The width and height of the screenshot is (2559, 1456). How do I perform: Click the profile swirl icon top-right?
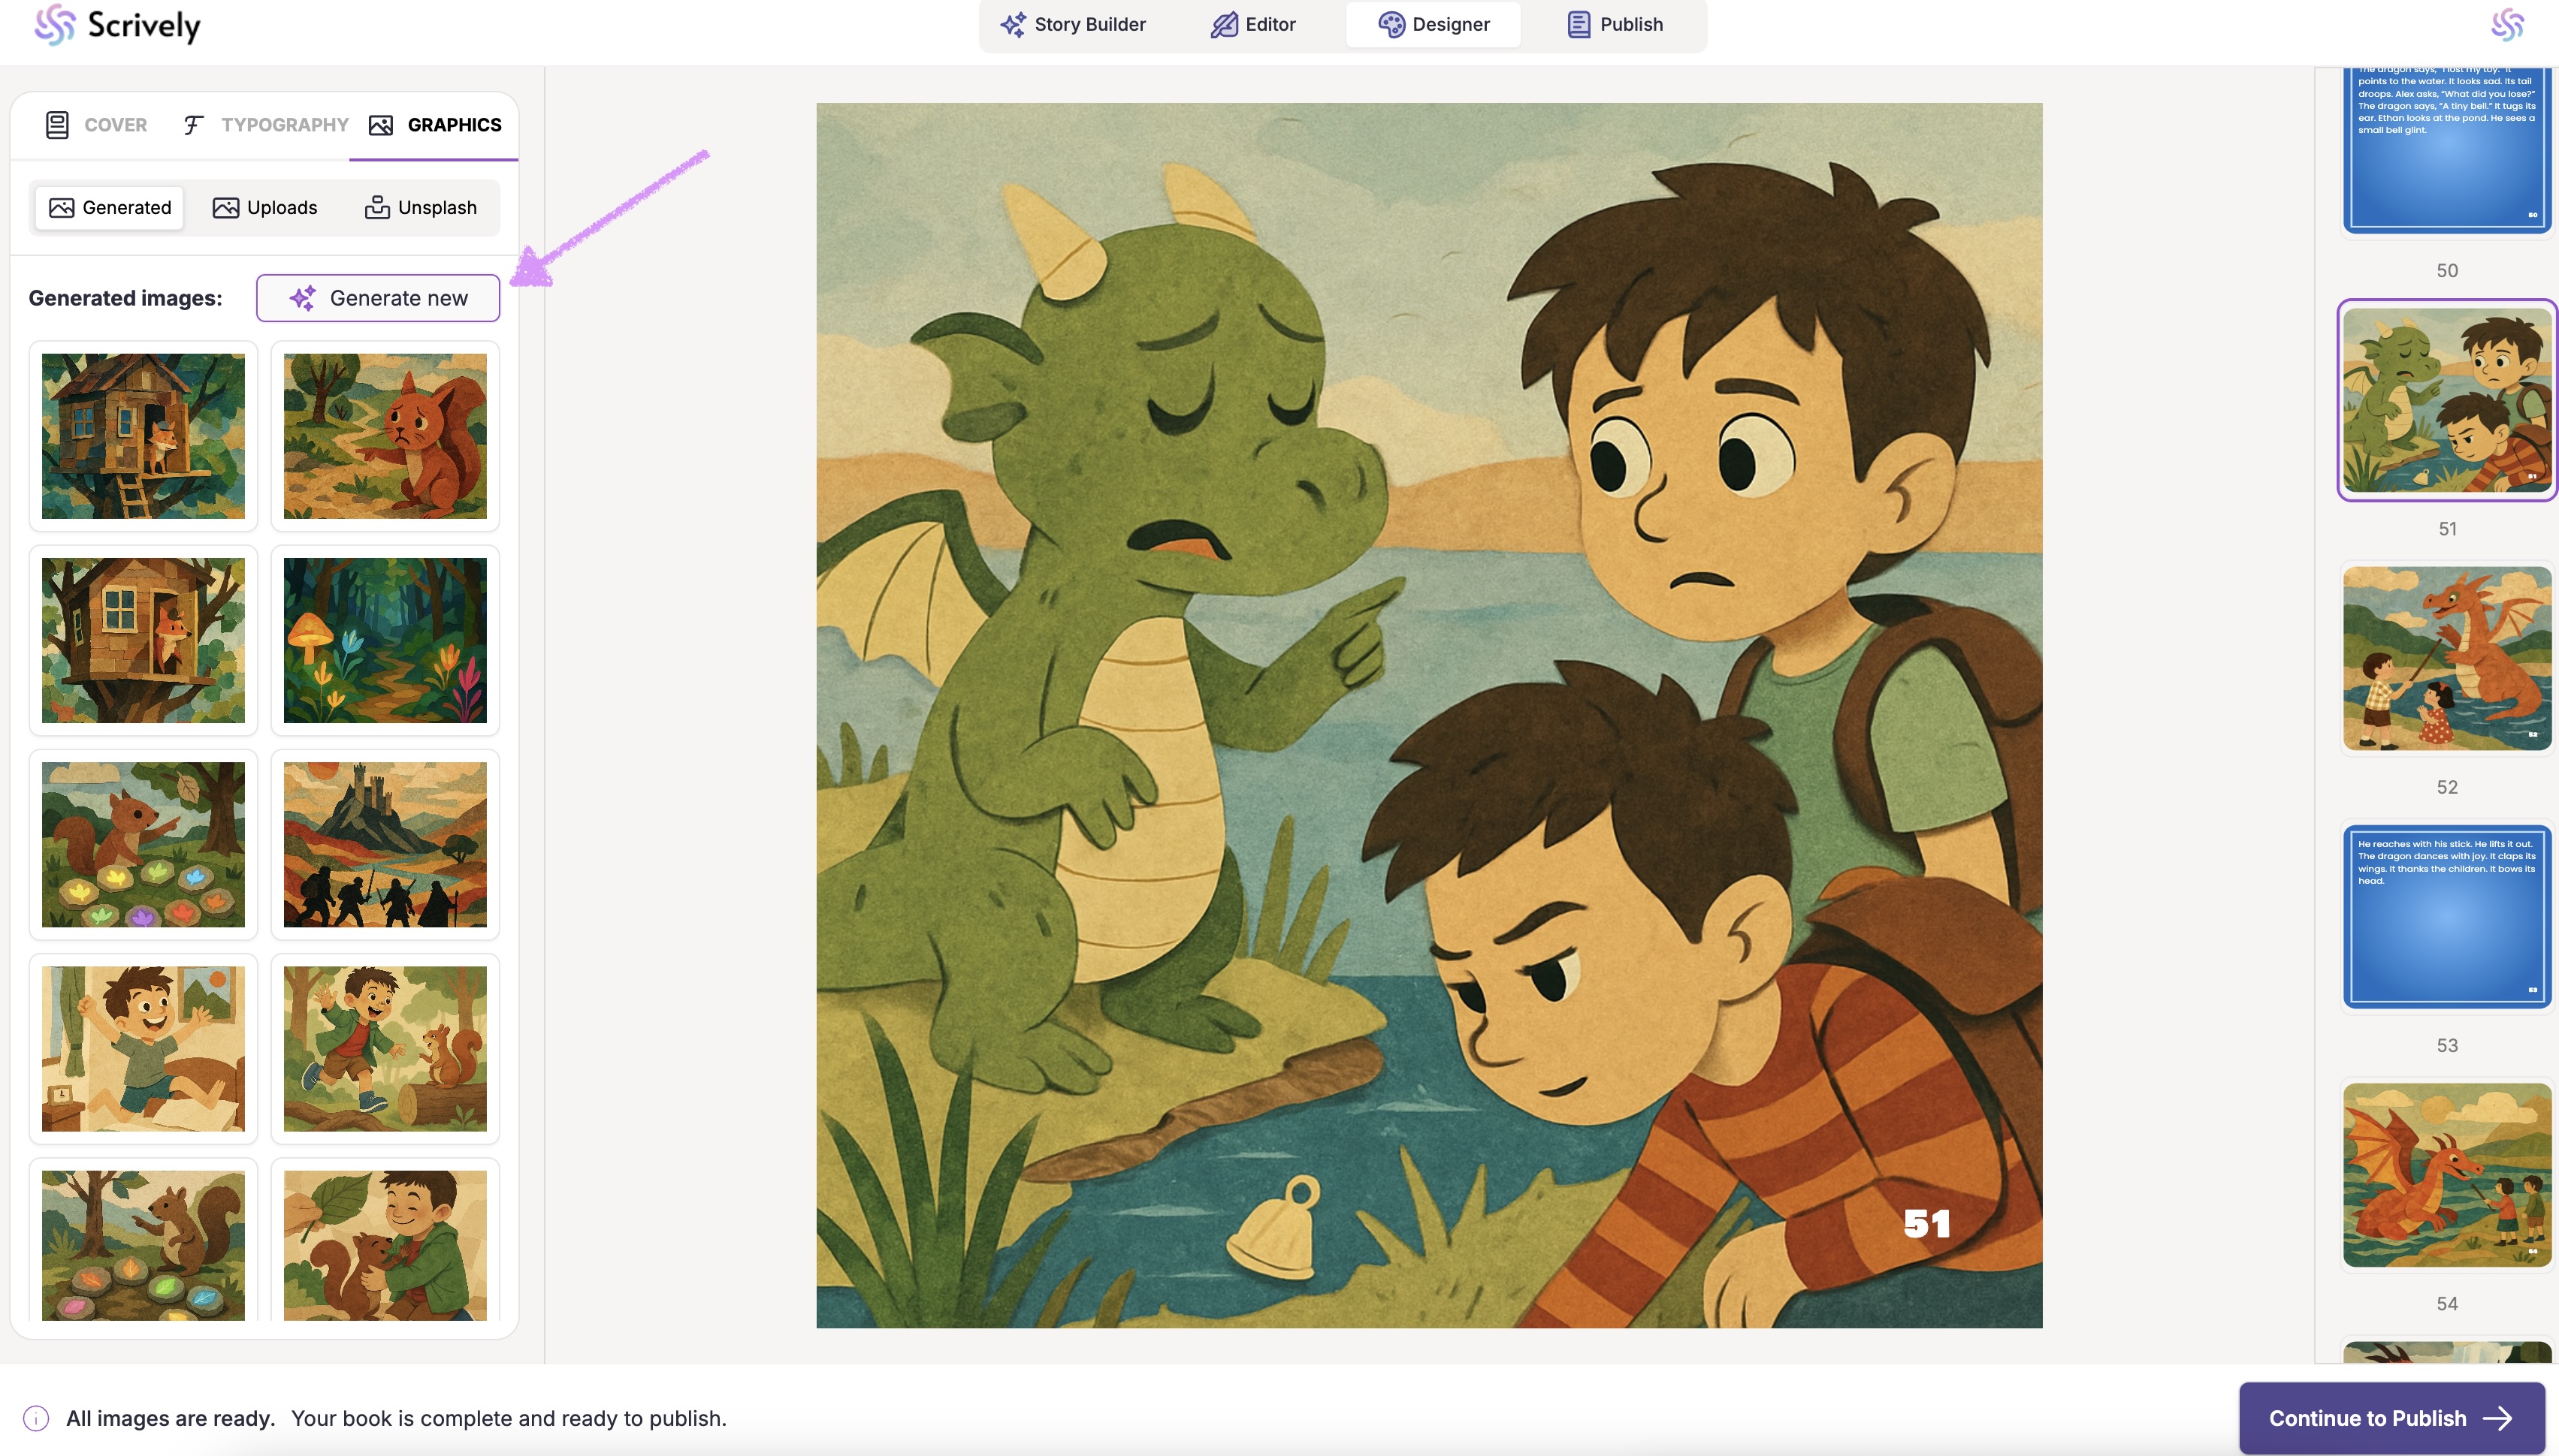coord(2507,25)
